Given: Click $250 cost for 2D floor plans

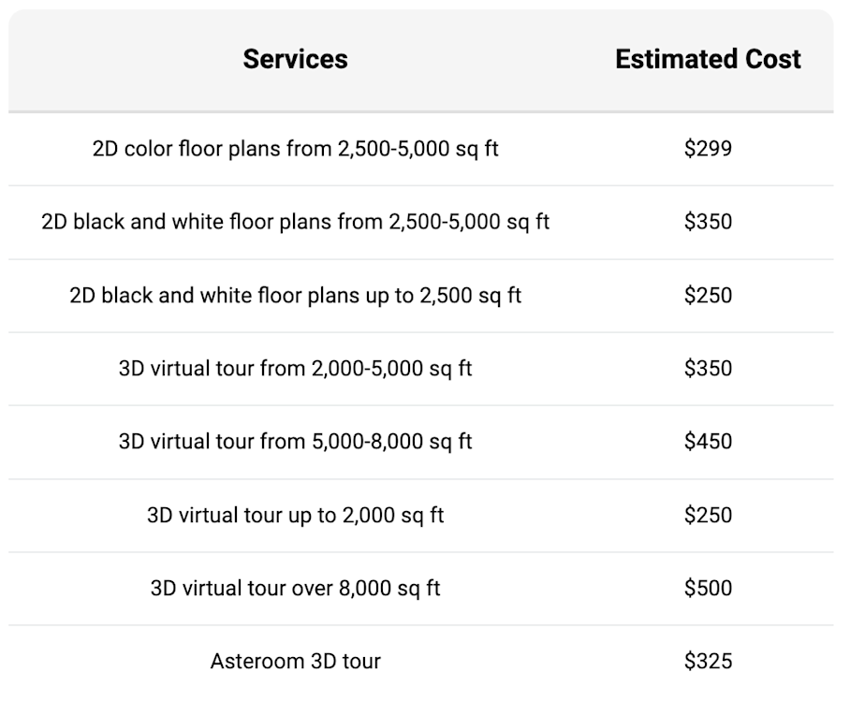Looking at the screenshot, I should pyautogui.click(x=708, y=296).
